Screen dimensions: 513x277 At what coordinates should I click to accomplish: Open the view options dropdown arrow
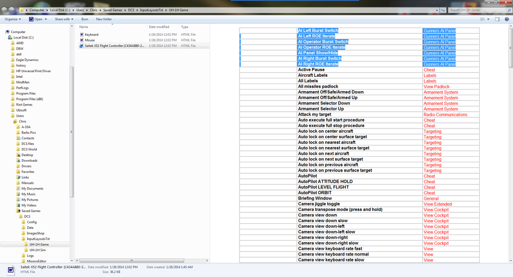click(x=488, y=19)
